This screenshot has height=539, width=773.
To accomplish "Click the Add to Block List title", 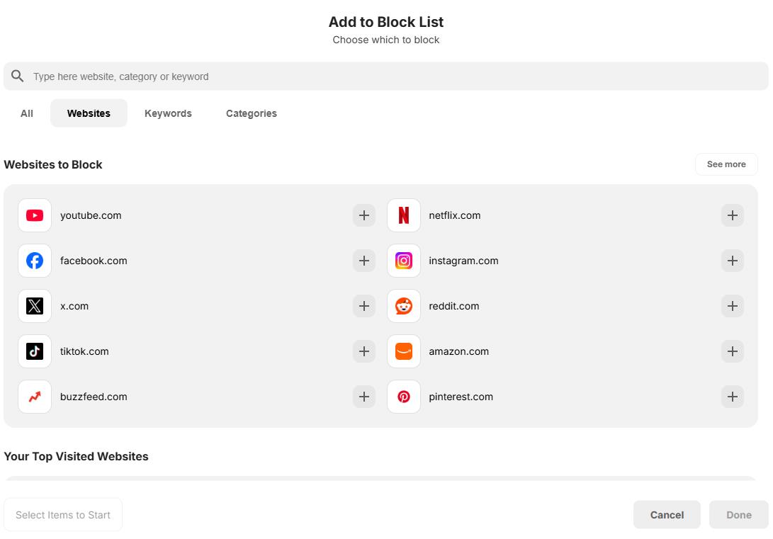I will [x=386, y=22].
